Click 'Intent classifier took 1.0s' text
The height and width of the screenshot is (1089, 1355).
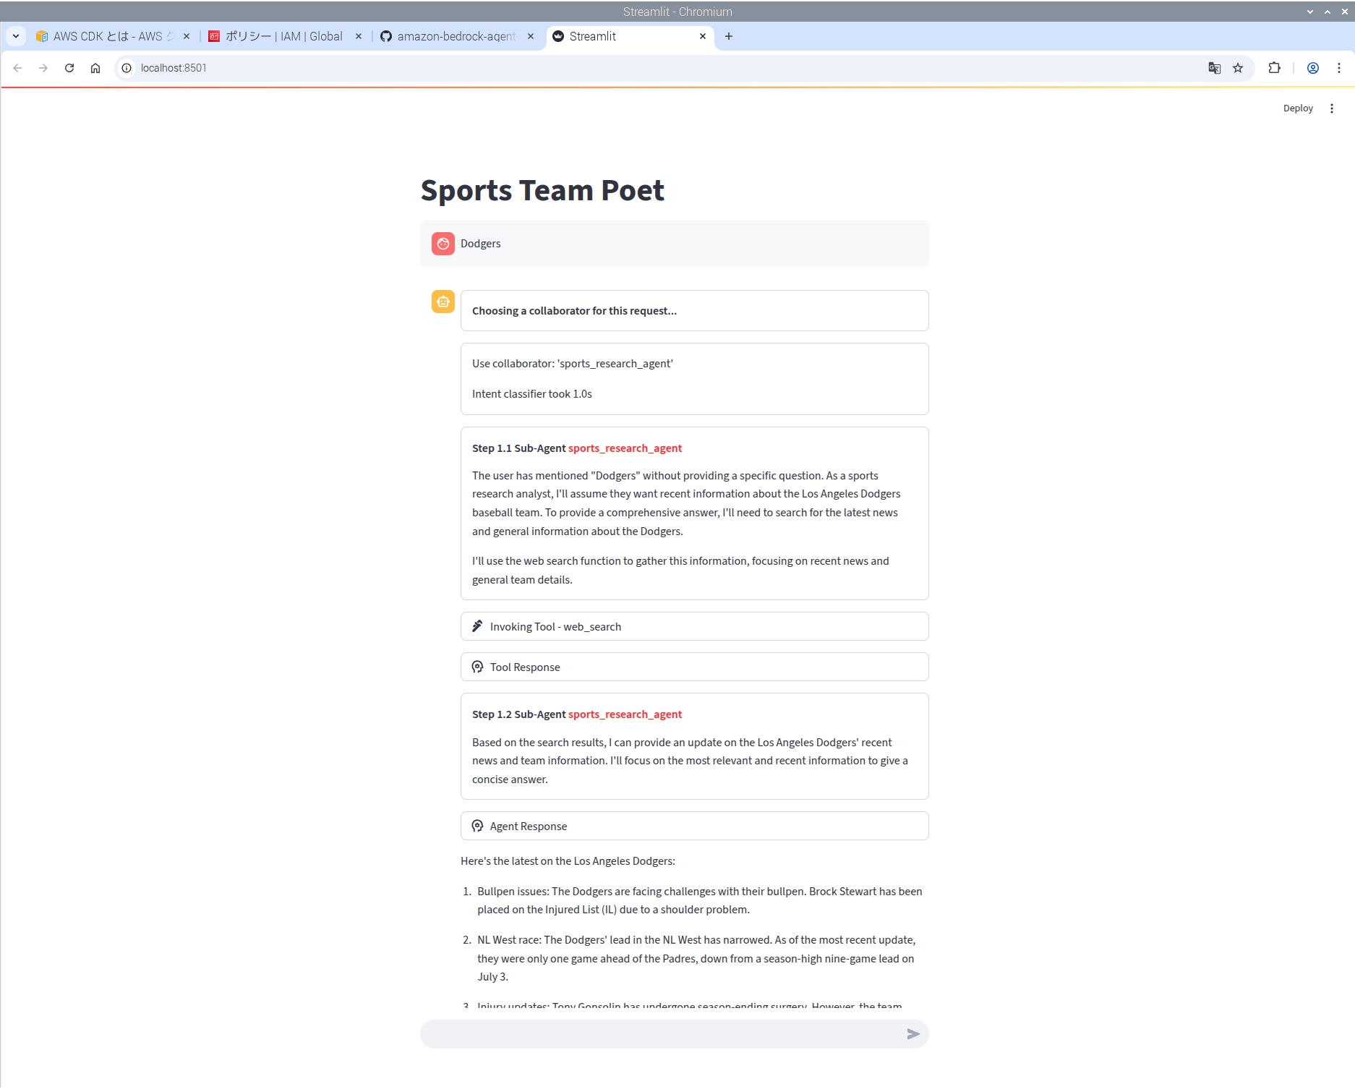(532, 394)
